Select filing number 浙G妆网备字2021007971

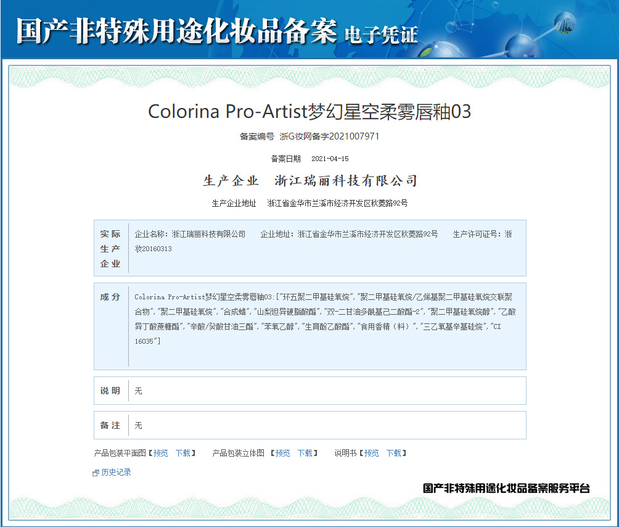click(x=329, y=136)
